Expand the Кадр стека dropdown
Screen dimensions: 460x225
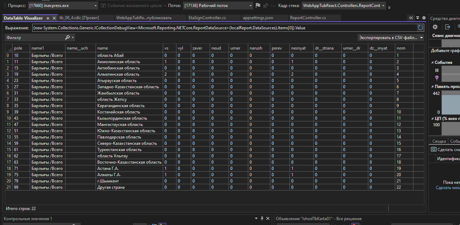[x=384, y=6]
